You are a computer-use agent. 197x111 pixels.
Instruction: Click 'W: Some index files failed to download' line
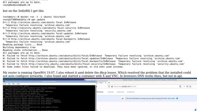[63, 67]
